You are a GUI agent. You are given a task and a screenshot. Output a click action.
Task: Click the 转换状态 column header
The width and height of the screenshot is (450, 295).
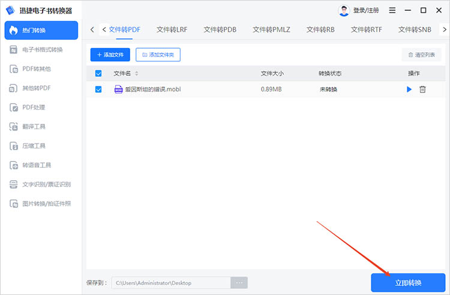(330, 73)
